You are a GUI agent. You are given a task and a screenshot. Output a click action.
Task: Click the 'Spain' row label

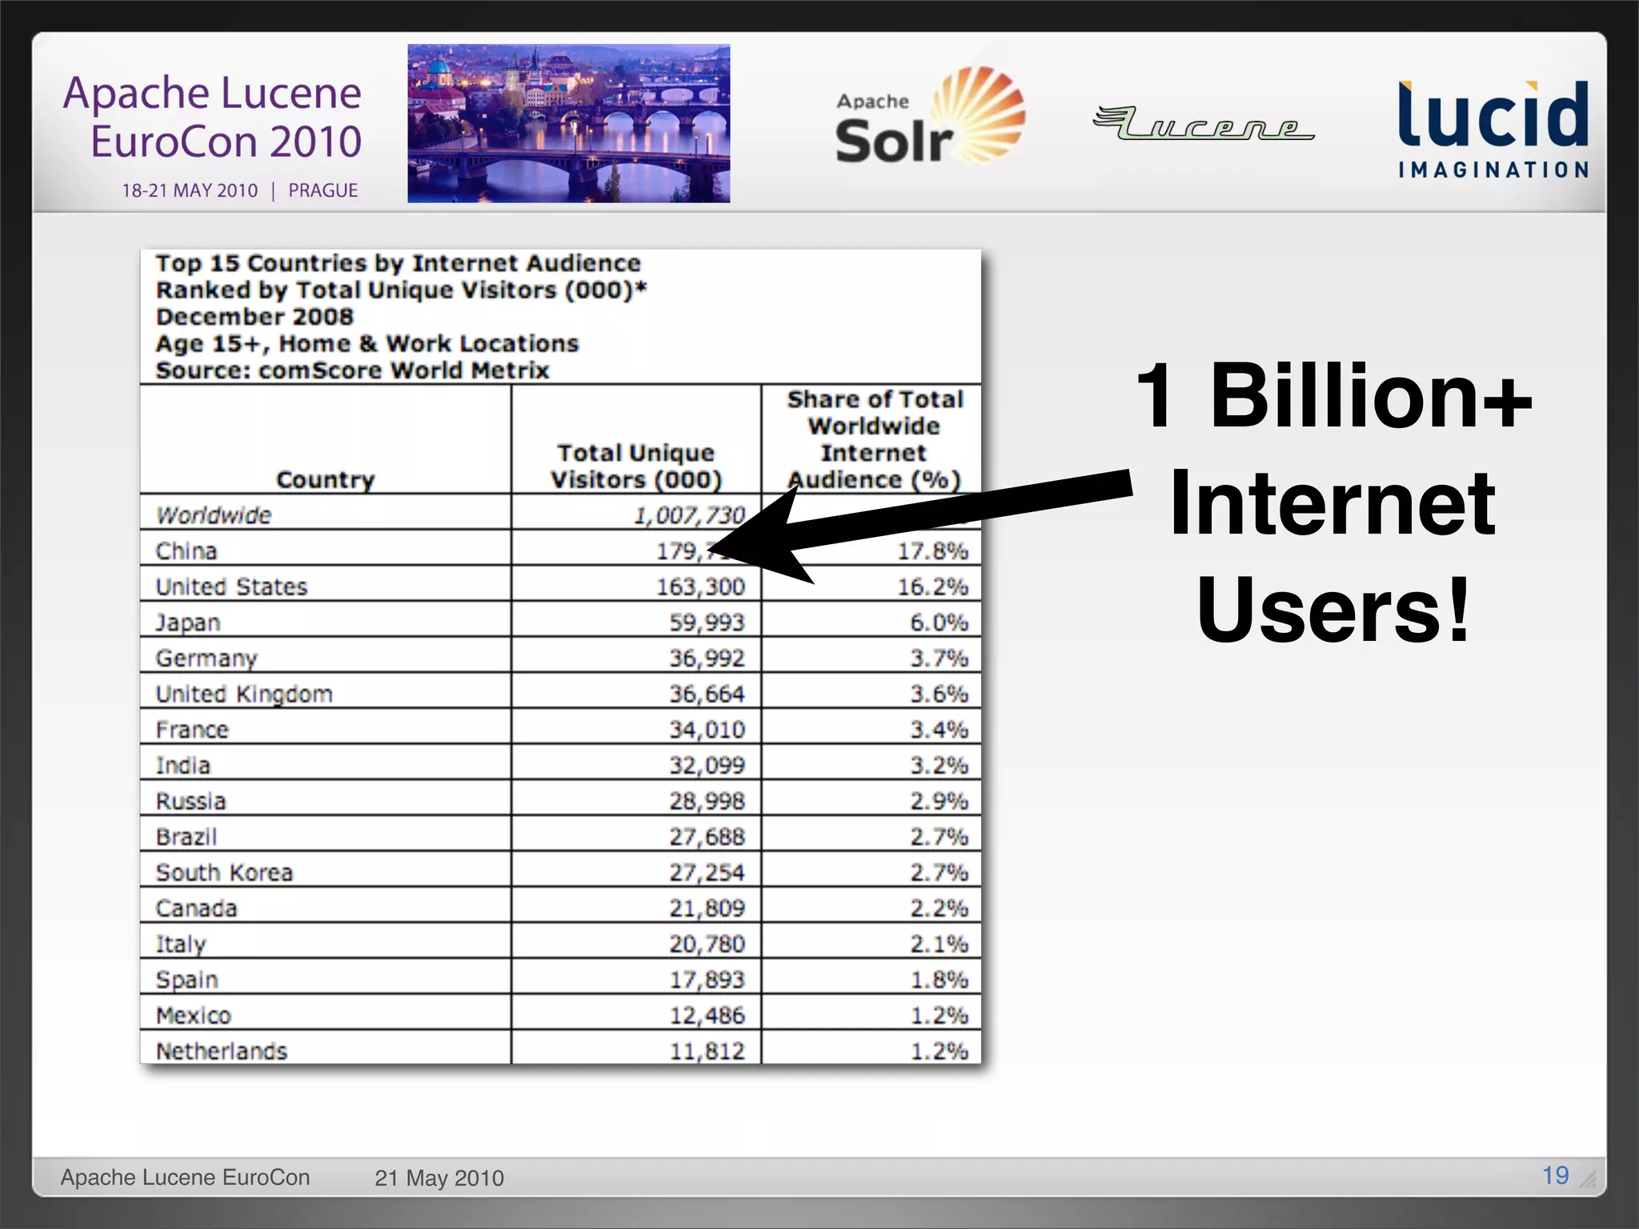(186, 980)
